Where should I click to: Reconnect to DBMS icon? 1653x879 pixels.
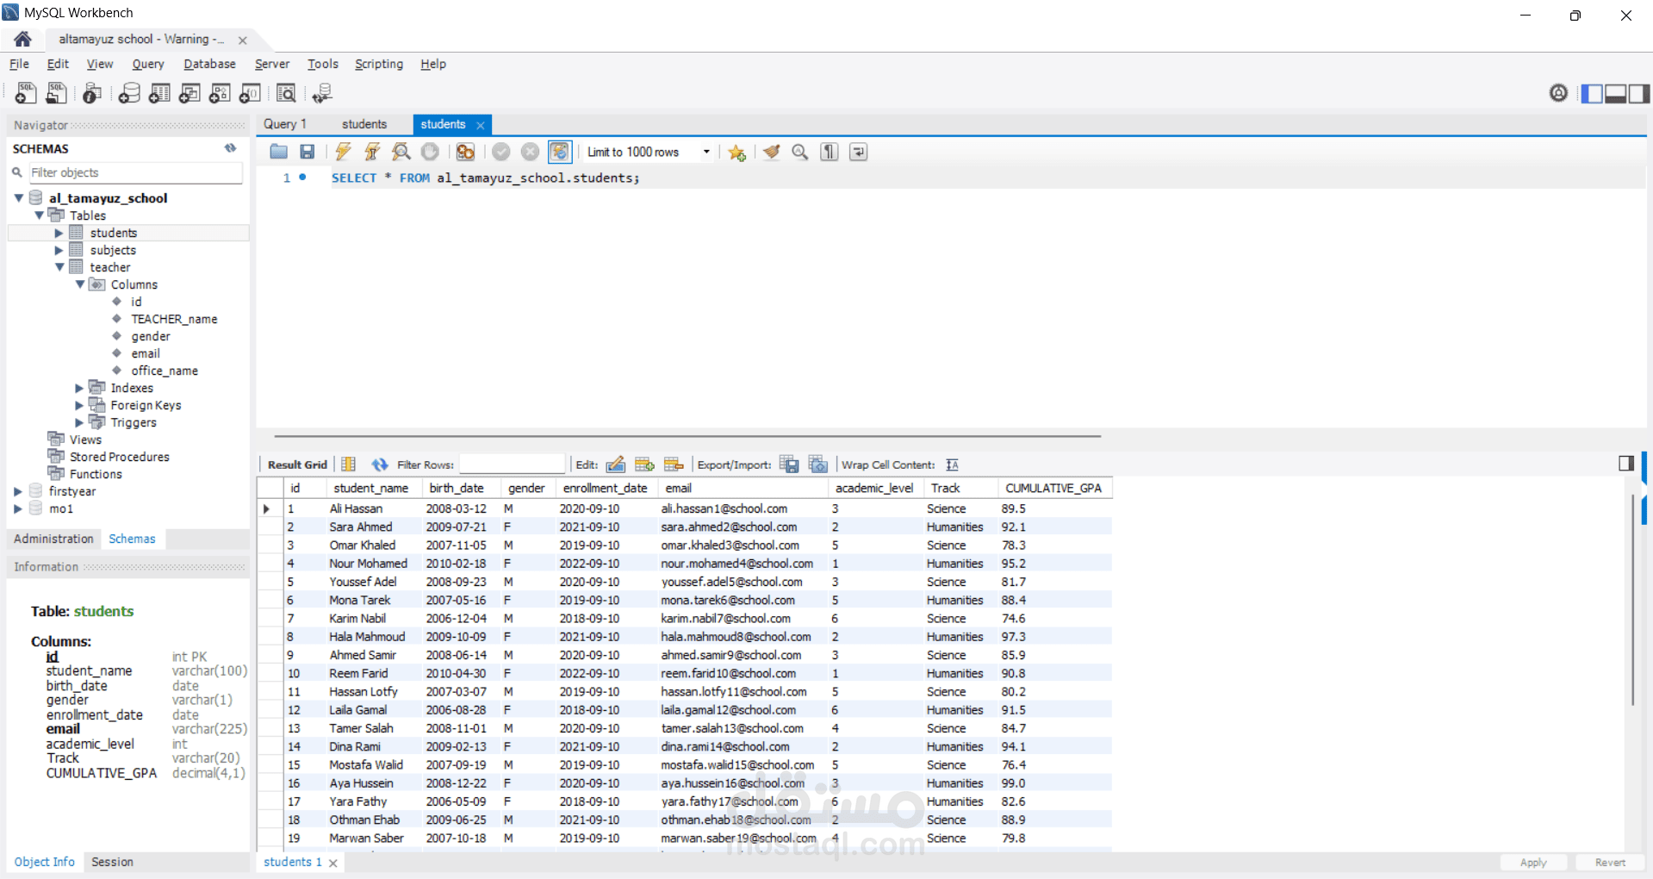tap(322, 93)
